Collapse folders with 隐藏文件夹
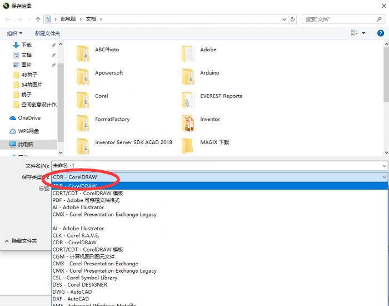The width and height of the screenshot is (389, 306). click(x=21, y=241)
